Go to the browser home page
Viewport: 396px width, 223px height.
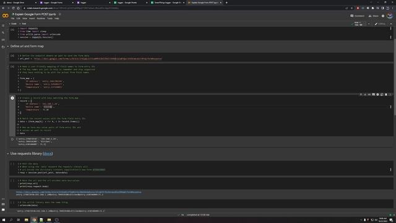point(18,8)
